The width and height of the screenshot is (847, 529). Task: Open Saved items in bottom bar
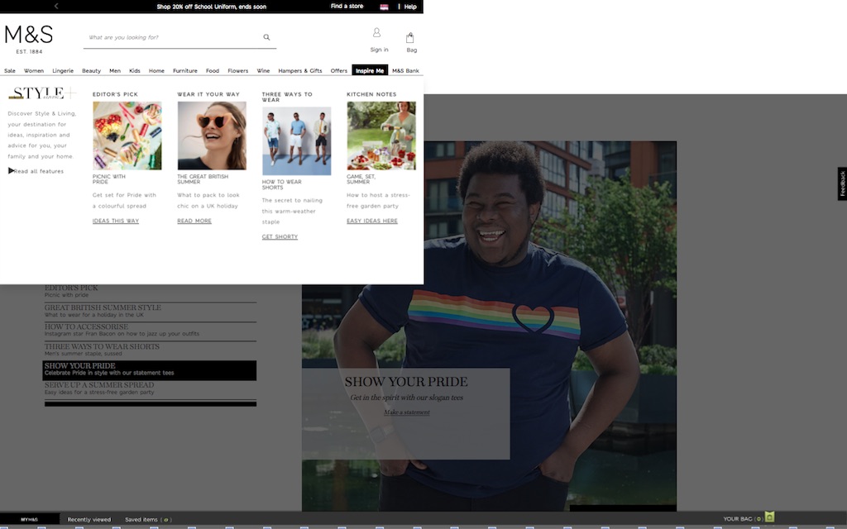[x=148, y=520]
